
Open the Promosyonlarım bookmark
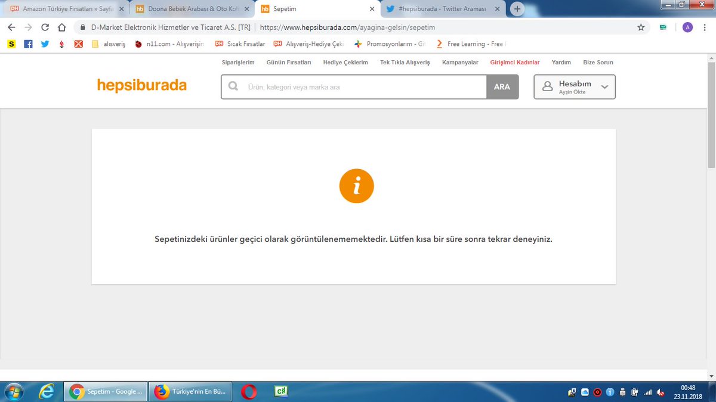[389, 44]
